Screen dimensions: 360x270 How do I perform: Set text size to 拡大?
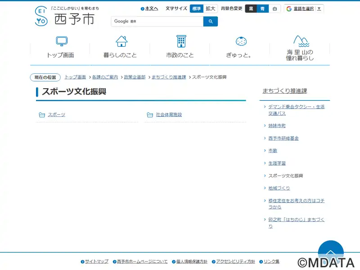tap(211, 9)
